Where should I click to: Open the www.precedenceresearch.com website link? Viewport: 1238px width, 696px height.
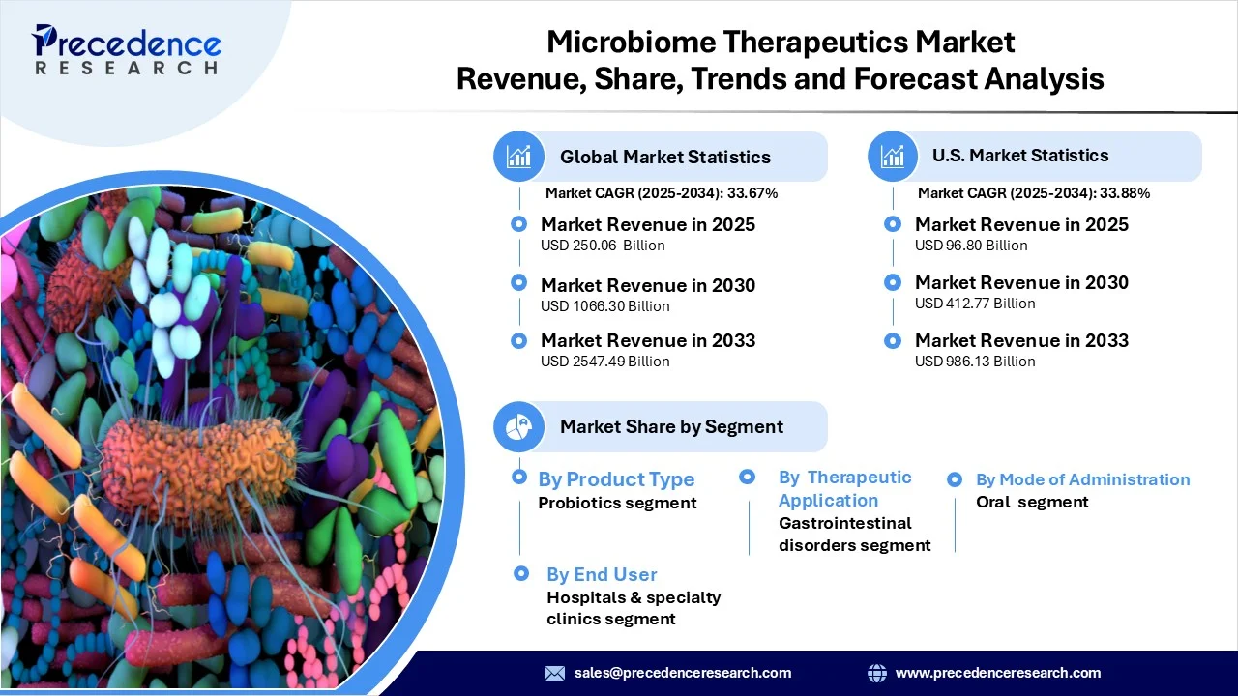997,673
